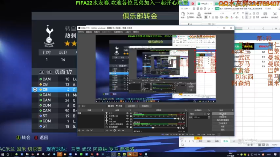
Task: Click OBS 开始录制 button
Action: tap(223, 117)
